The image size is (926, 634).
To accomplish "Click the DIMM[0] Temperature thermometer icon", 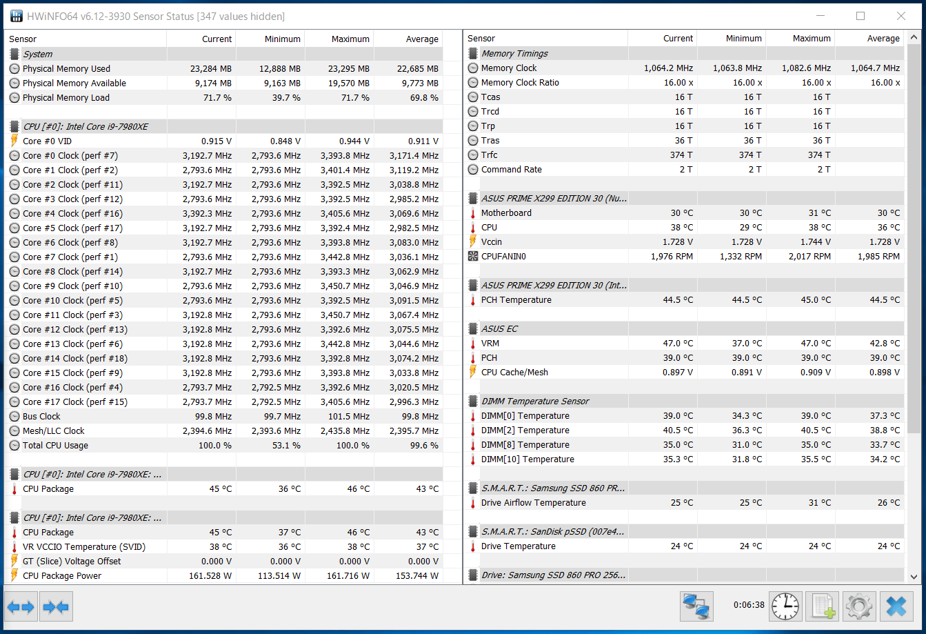I will [x=473, y=415].
